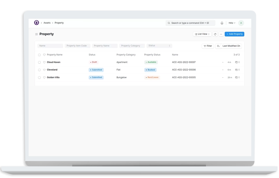
Task: Open the three-dots more options menu
Action: pyautogui.click(x=221, y=34)
